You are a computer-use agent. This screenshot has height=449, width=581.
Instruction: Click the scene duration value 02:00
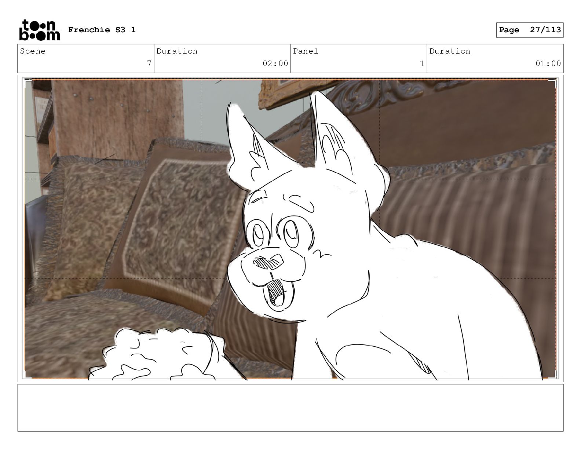[275, 63]
